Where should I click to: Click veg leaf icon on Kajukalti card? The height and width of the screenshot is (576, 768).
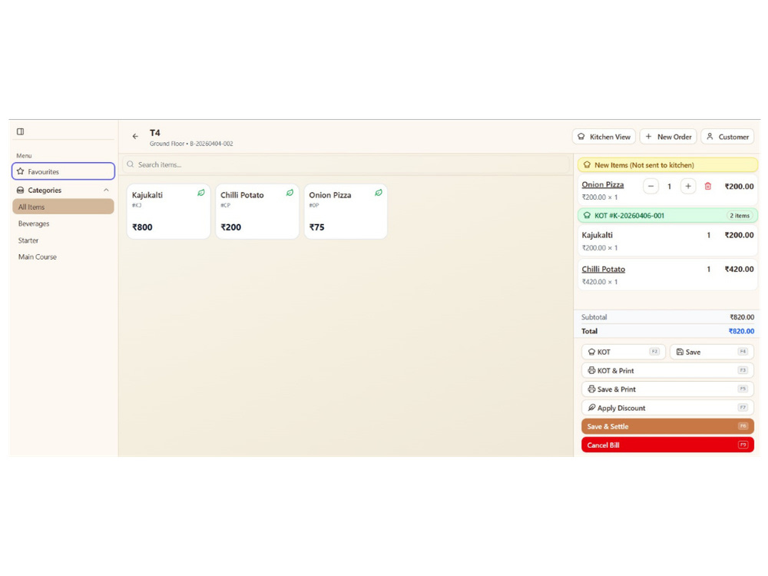(x=200, y=193)
